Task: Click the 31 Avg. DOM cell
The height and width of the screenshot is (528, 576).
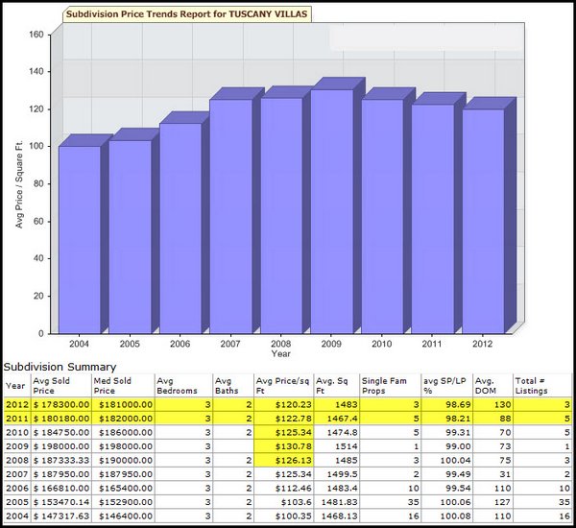Action: [492, 474]
